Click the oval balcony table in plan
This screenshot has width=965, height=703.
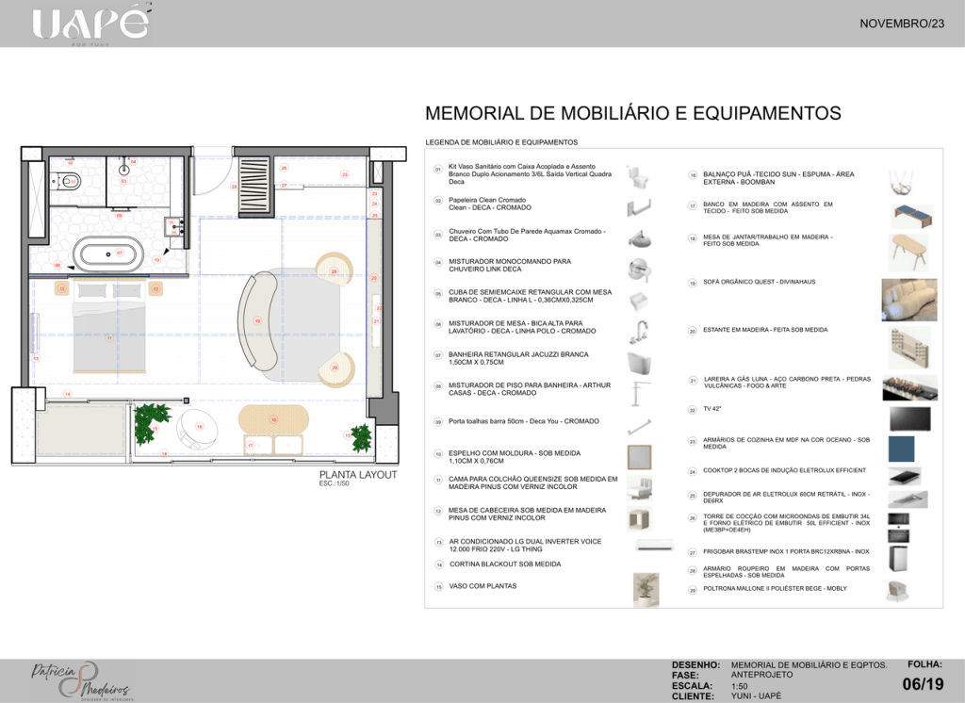[x=273, y=419]
